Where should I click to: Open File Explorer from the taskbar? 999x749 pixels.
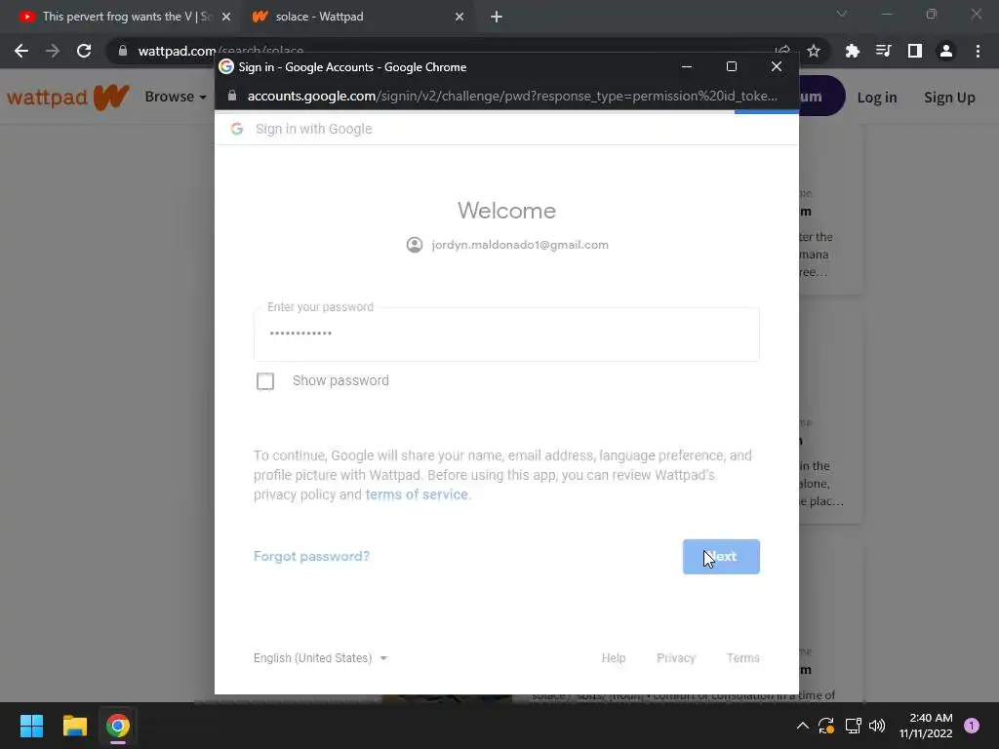click(x=74, y=726)
